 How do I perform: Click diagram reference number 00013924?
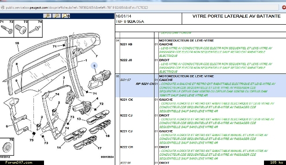[x=107, y=157]
